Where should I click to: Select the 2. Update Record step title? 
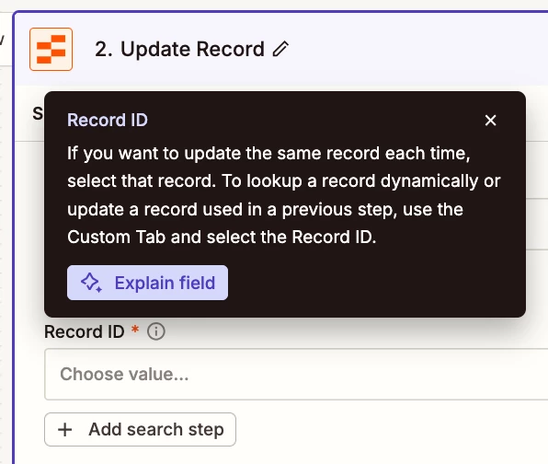(179, 49)
